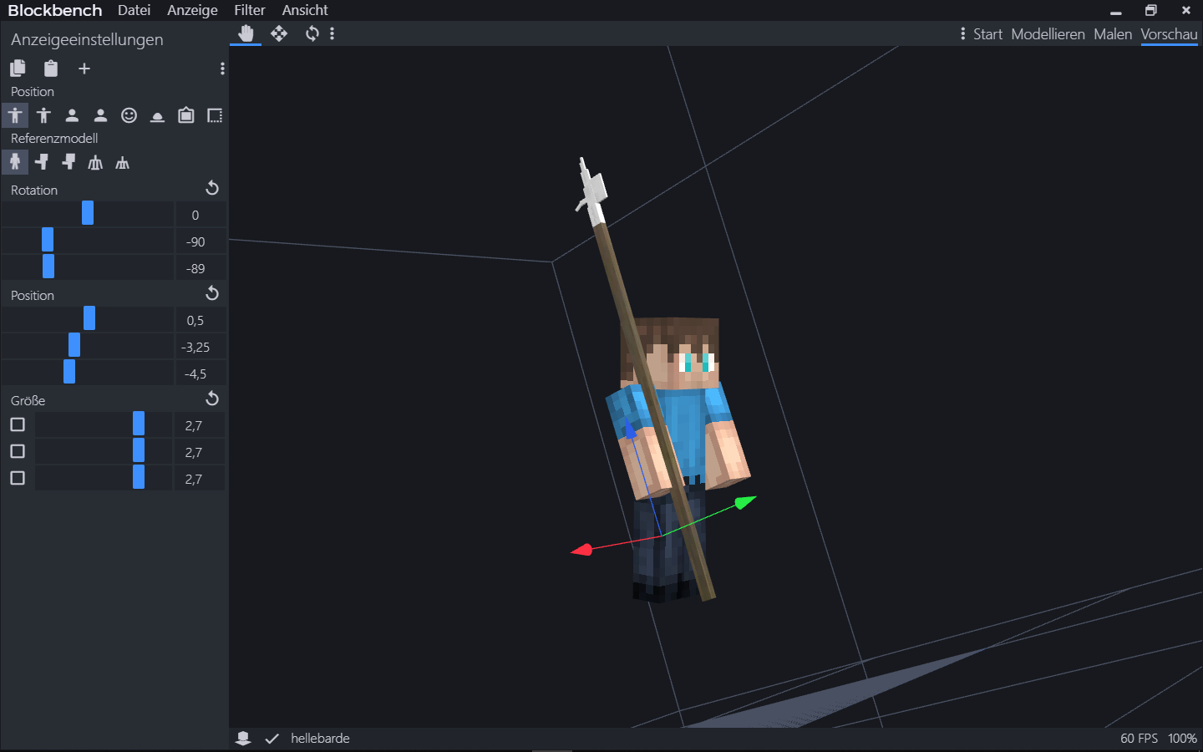Click the last Größe scale slider
The height and width of the screenshot is (752, 1203).
point(104,478)
